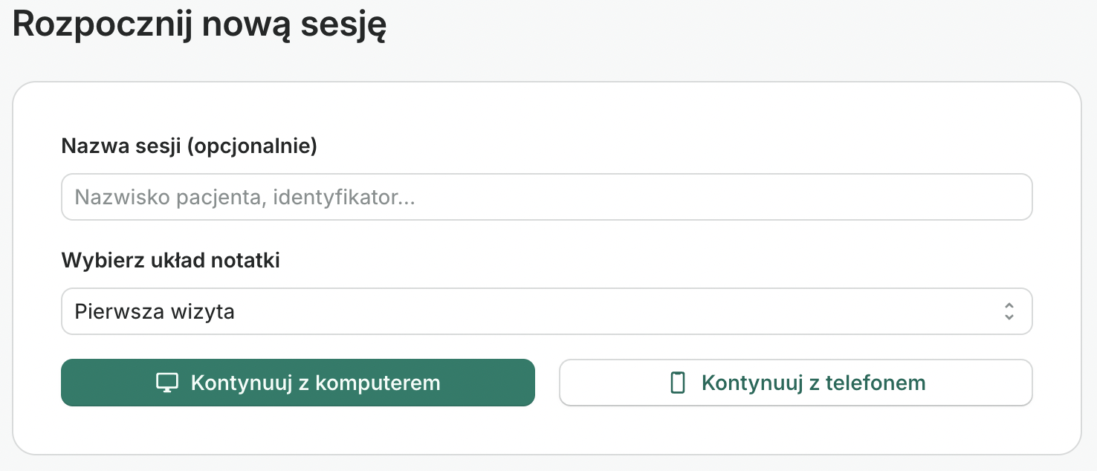
Task: Focus the 'Nazwisko pacjenta, identyfikator...' text box
Action: pos(546,196)
